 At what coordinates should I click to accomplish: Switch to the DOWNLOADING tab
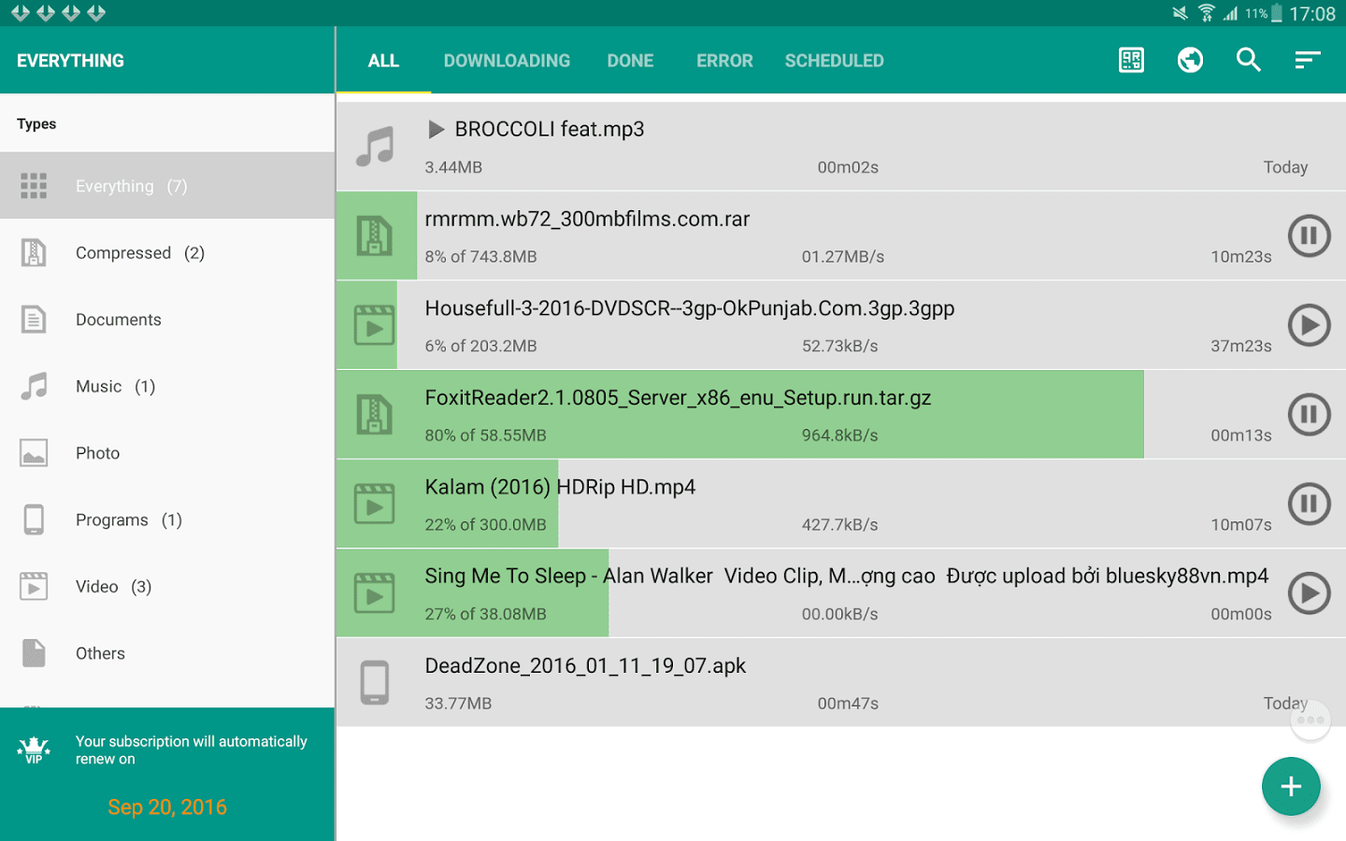(x=507, y=61)
